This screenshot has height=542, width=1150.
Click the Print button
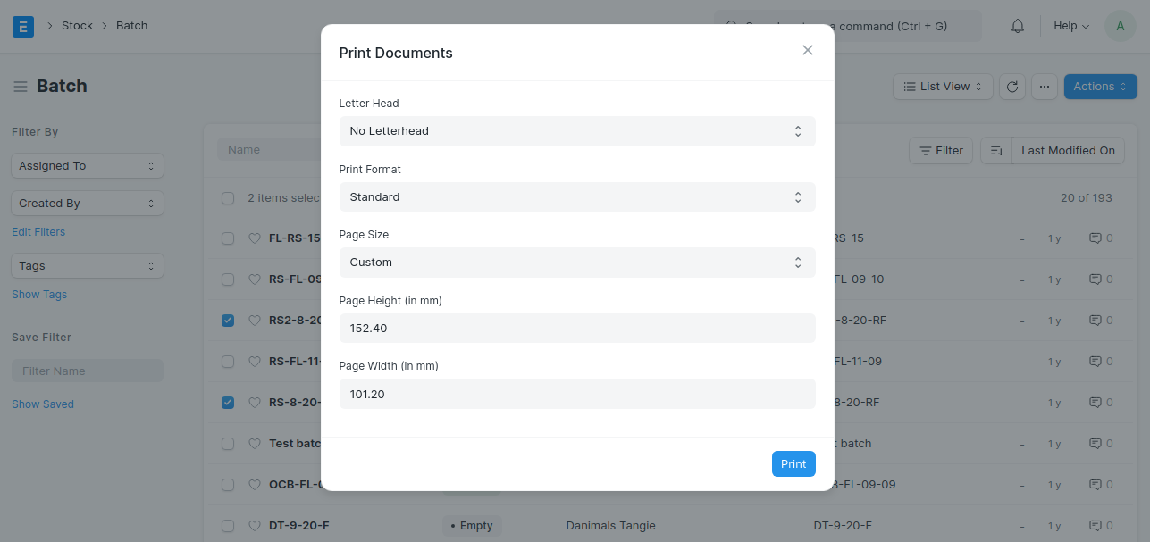click(793, 464)
